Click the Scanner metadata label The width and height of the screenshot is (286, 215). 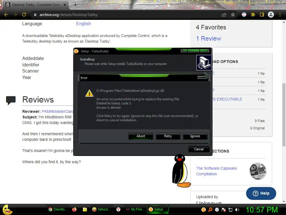30,71
